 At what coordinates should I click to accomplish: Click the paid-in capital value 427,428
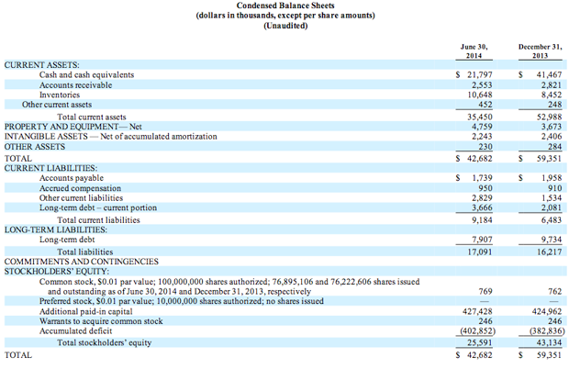click(477, 312)
